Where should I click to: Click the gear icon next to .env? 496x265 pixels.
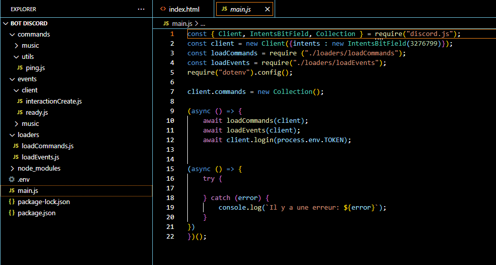(12, 180)
